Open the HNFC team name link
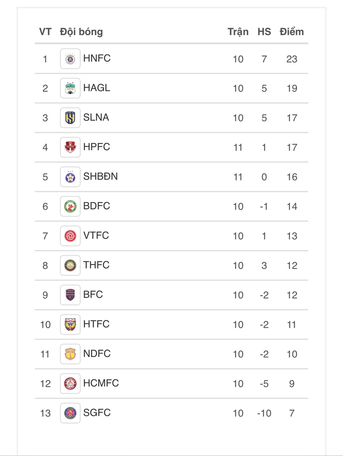 click(x=97, y=58)
